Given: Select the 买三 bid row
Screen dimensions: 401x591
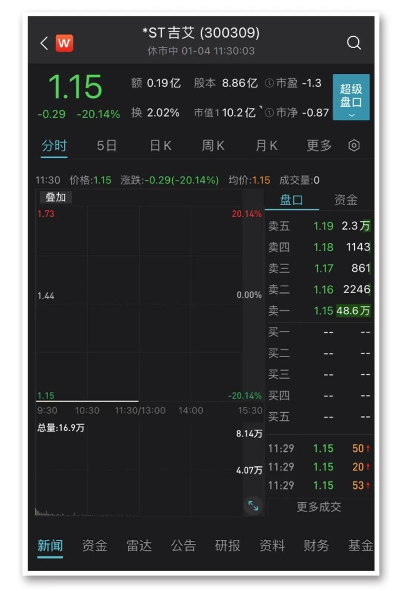Looking at the screenshot, I should (x=319, y=374).
